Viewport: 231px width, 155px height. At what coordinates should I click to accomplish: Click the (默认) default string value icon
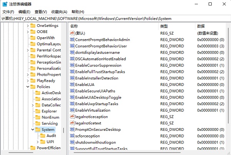(72, 33)
